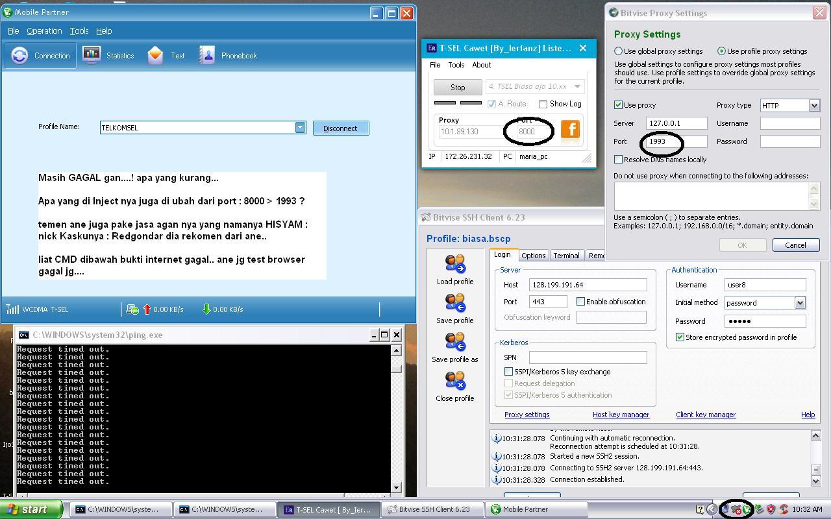The width and height of the screenshot is (831, 519).
Task: Toggle the 'Show Log' checkbox
Action: click(543, 104)
